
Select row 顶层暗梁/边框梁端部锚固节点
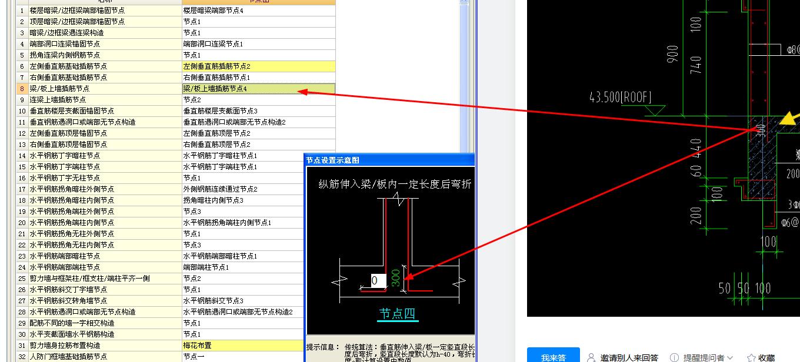105,22
